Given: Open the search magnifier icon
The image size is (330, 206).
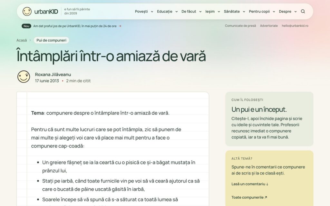Looking at the screenshot, I should click(x=303, y=11).
